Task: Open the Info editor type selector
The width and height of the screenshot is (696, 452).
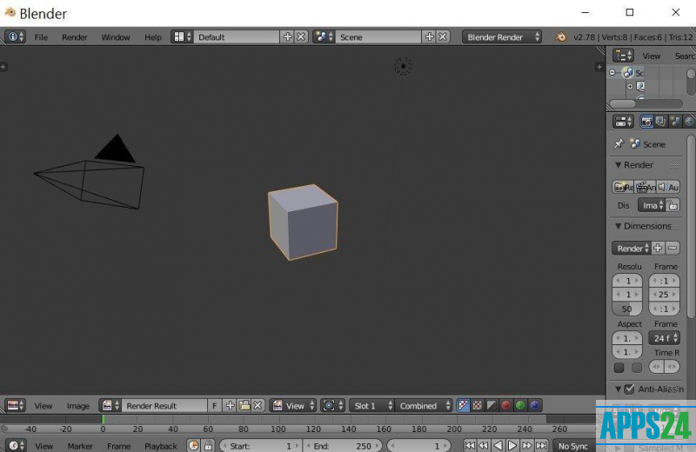Action: point(16,37)
